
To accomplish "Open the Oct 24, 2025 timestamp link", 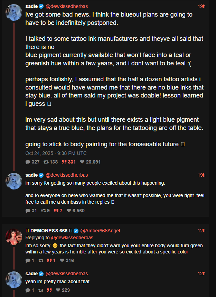I will [x=56, y=153].
